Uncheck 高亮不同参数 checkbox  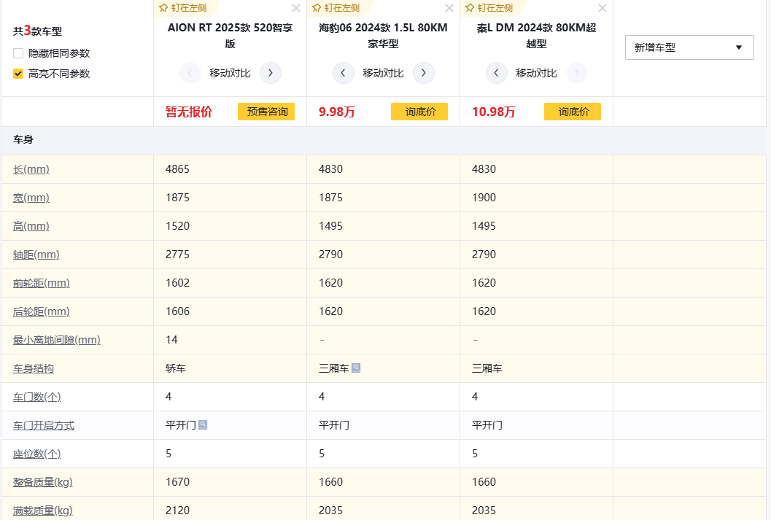(18, 74)
